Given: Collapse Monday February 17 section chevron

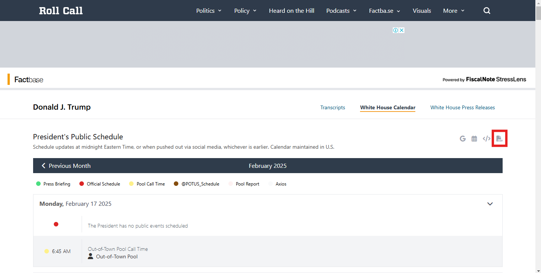Looking at the screenshot, I should (x=490, y=204).
